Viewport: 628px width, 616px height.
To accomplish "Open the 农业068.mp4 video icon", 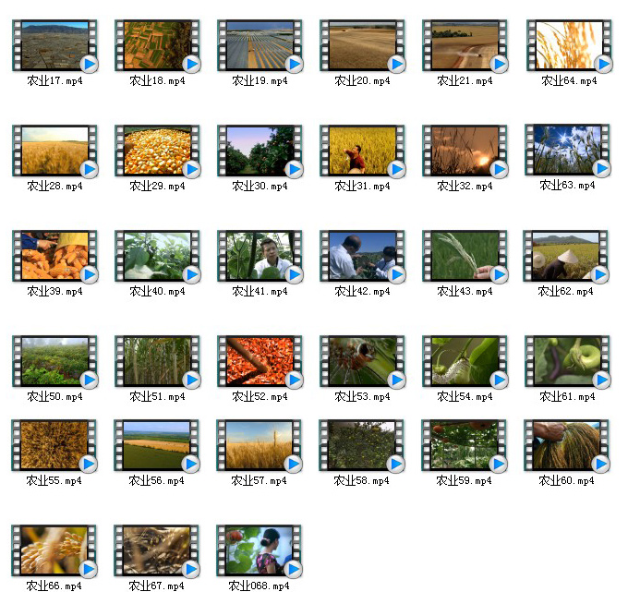I will [260, 551].
